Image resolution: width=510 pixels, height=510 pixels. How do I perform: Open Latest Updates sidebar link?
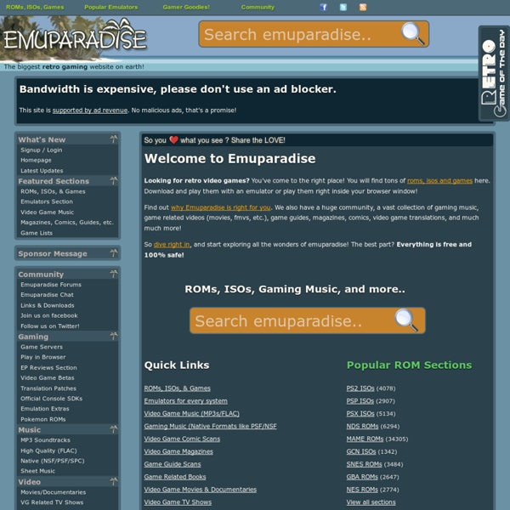pos(42,171)
